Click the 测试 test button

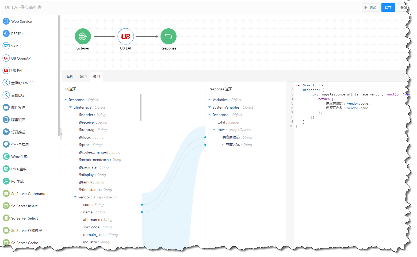pos(370,7)
